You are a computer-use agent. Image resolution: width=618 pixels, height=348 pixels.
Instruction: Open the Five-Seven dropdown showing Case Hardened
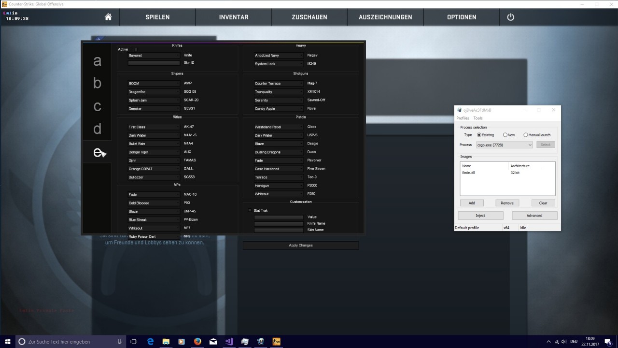[279, 169]
